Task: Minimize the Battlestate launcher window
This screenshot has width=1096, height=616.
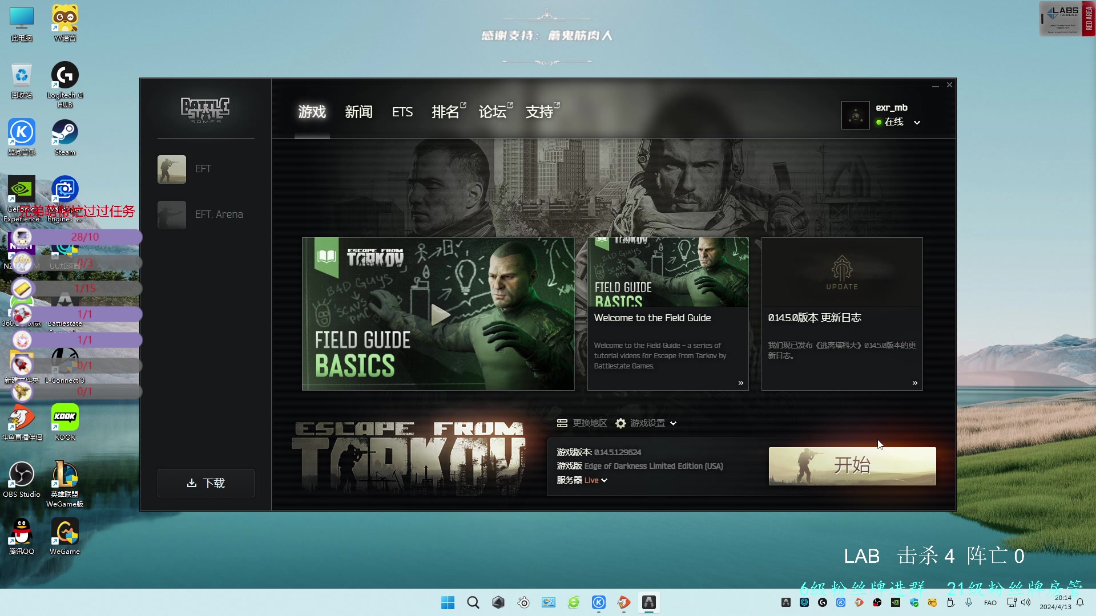Action: (x=935, y=86)
